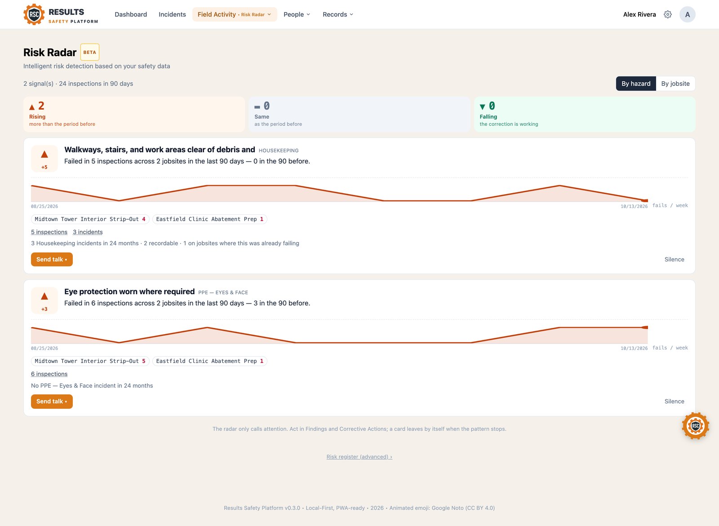Click the Alex Rivera user name

pos(639,14)
